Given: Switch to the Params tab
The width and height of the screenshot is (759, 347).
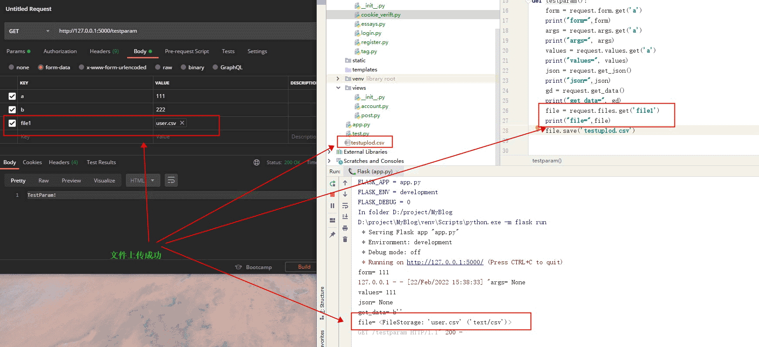Looking at the screenshot, I should [x=18, y=51].
